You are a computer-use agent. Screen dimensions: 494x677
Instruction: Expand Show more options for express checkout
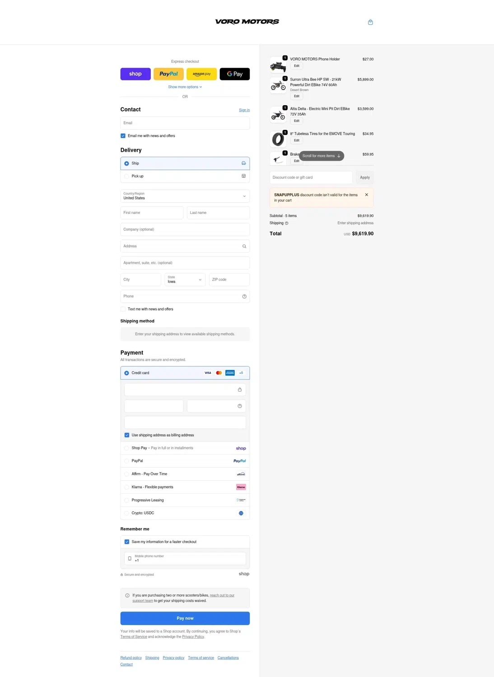(185, 87)
